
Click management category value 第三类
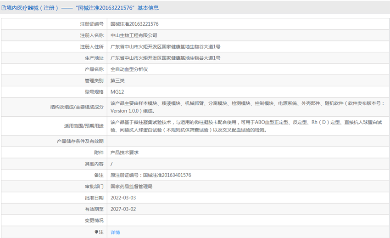click(117, 81)
